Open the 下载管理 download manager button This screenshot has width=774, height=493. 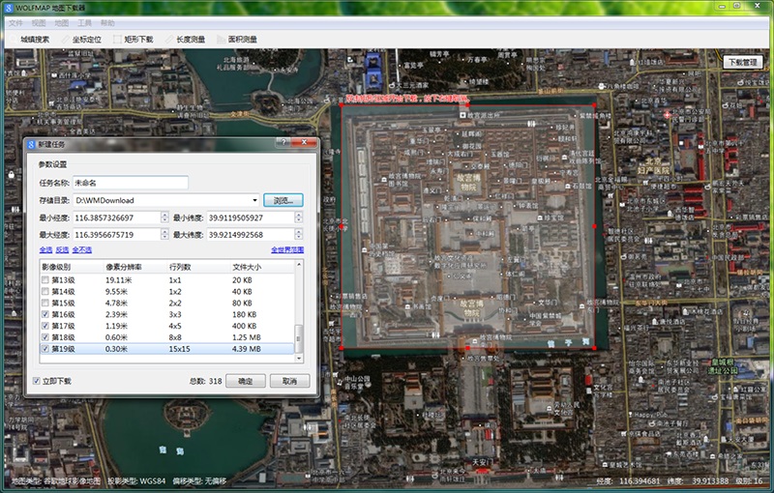pos(743,62)
